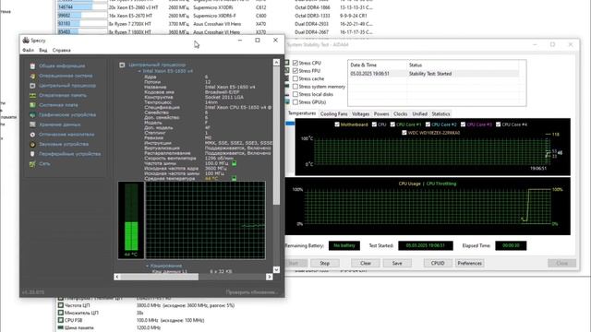Select Центральный процессор icon in Speccy sidebar
591x332 pixels.
pos(33,86)
